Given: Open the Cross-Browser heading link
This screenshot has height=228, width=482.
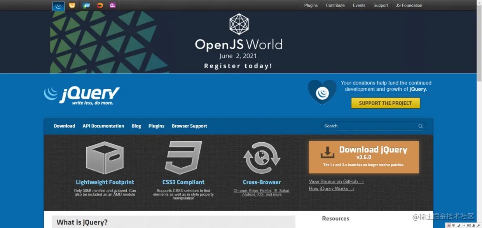Looking at the screenshot, I should click(262, 182).
